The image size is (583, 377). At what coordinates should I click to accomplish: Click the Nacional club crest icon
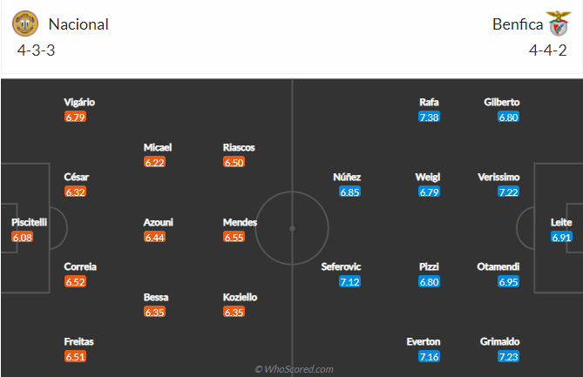tap(25, 24)
